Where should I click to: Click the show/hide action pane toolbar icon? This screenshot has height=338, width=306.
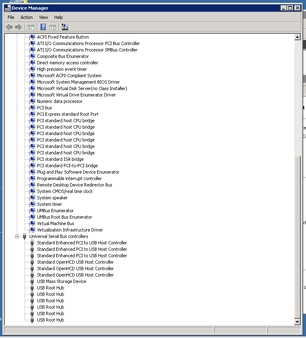pyautogui.click(x=53, y=27)
